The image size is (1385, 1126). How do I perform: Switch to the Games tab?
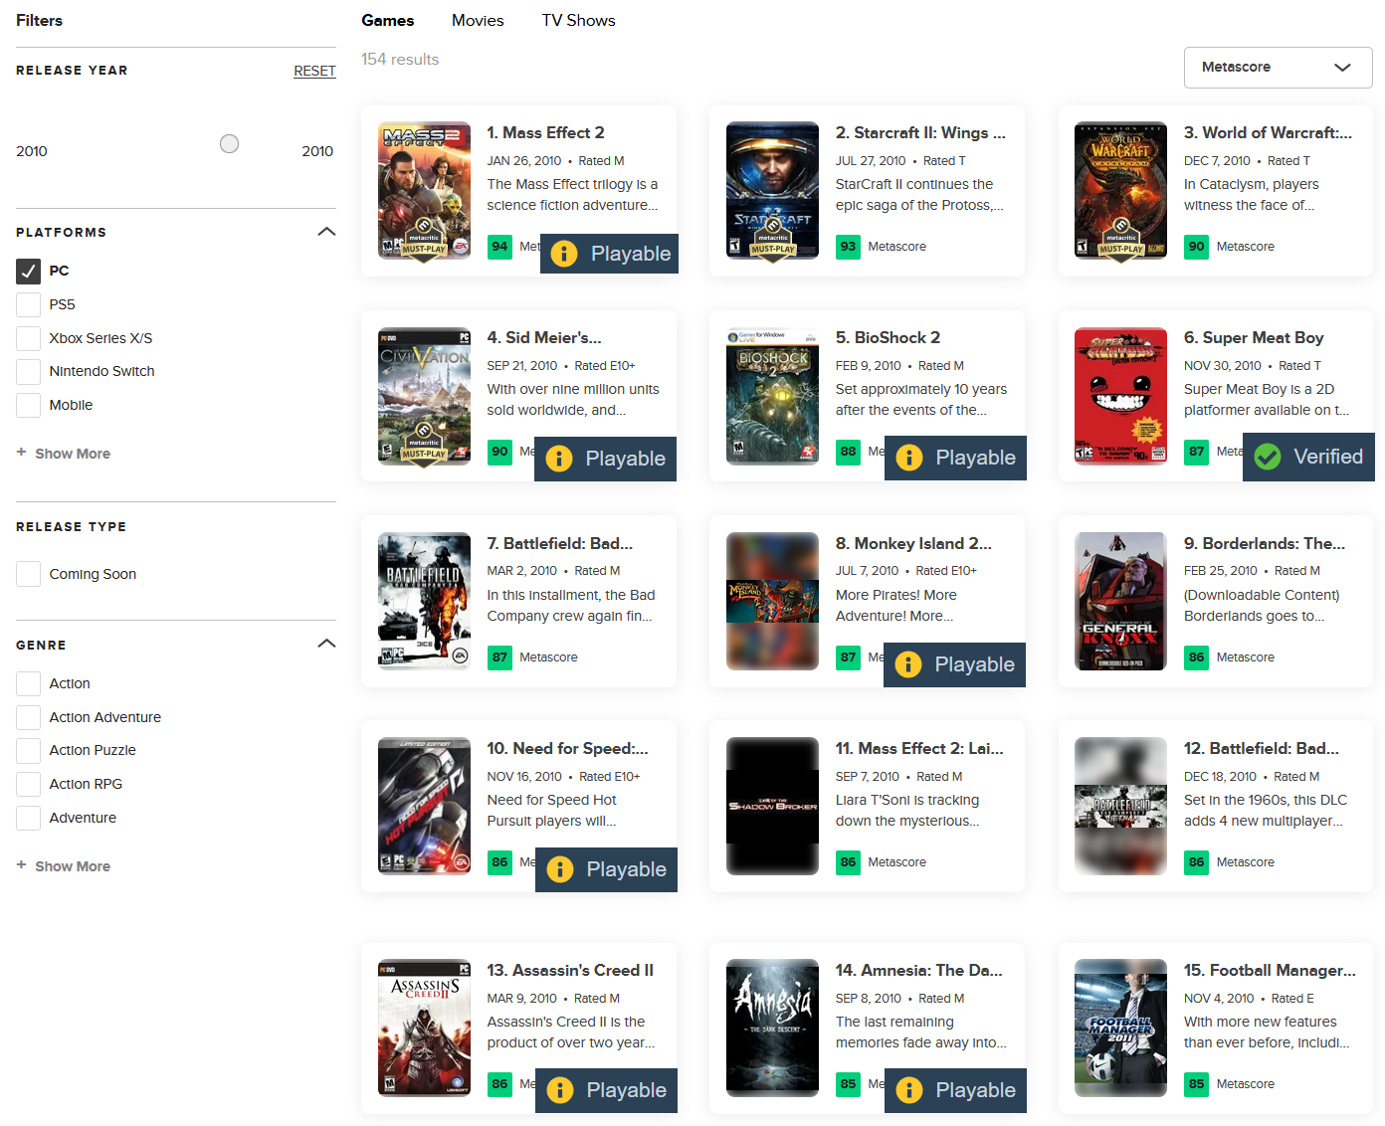(x=387, y=20)
